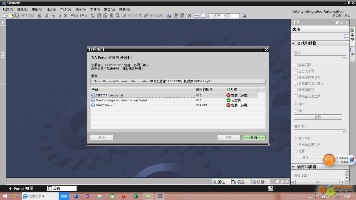Click the Delete X icon in toolbar
The width and height of the screenshot is (356, 200).
(x=66, y=16)
